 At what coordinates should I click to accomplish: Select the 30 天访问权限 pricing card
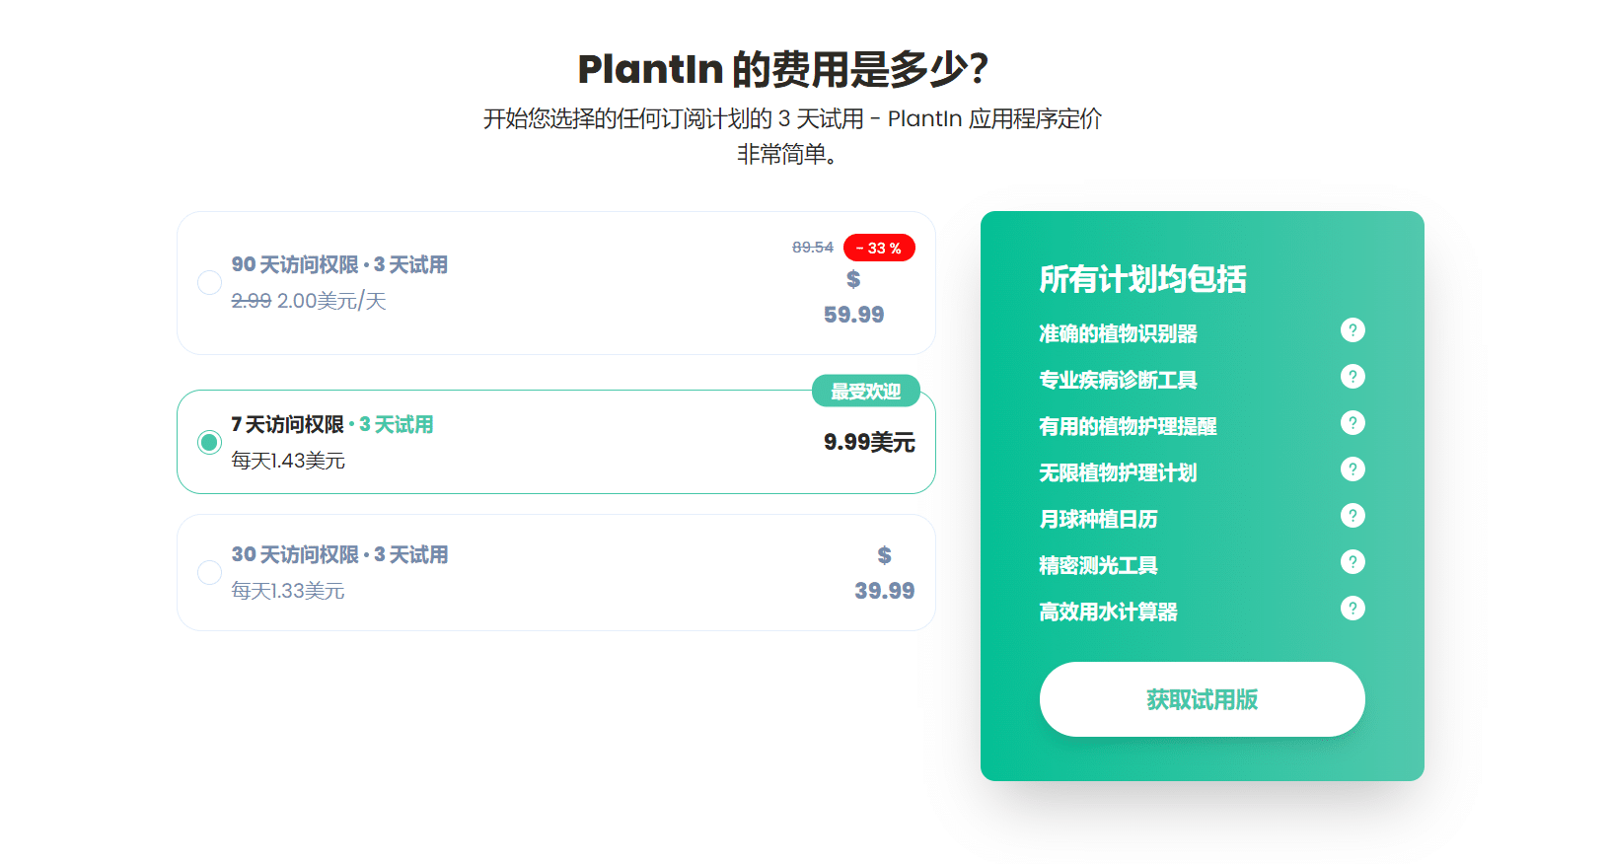tap(555, 572)
